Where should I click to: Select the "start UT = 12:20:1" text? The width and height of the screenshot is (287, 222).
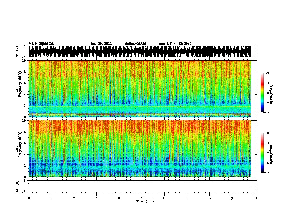point(175,44)
